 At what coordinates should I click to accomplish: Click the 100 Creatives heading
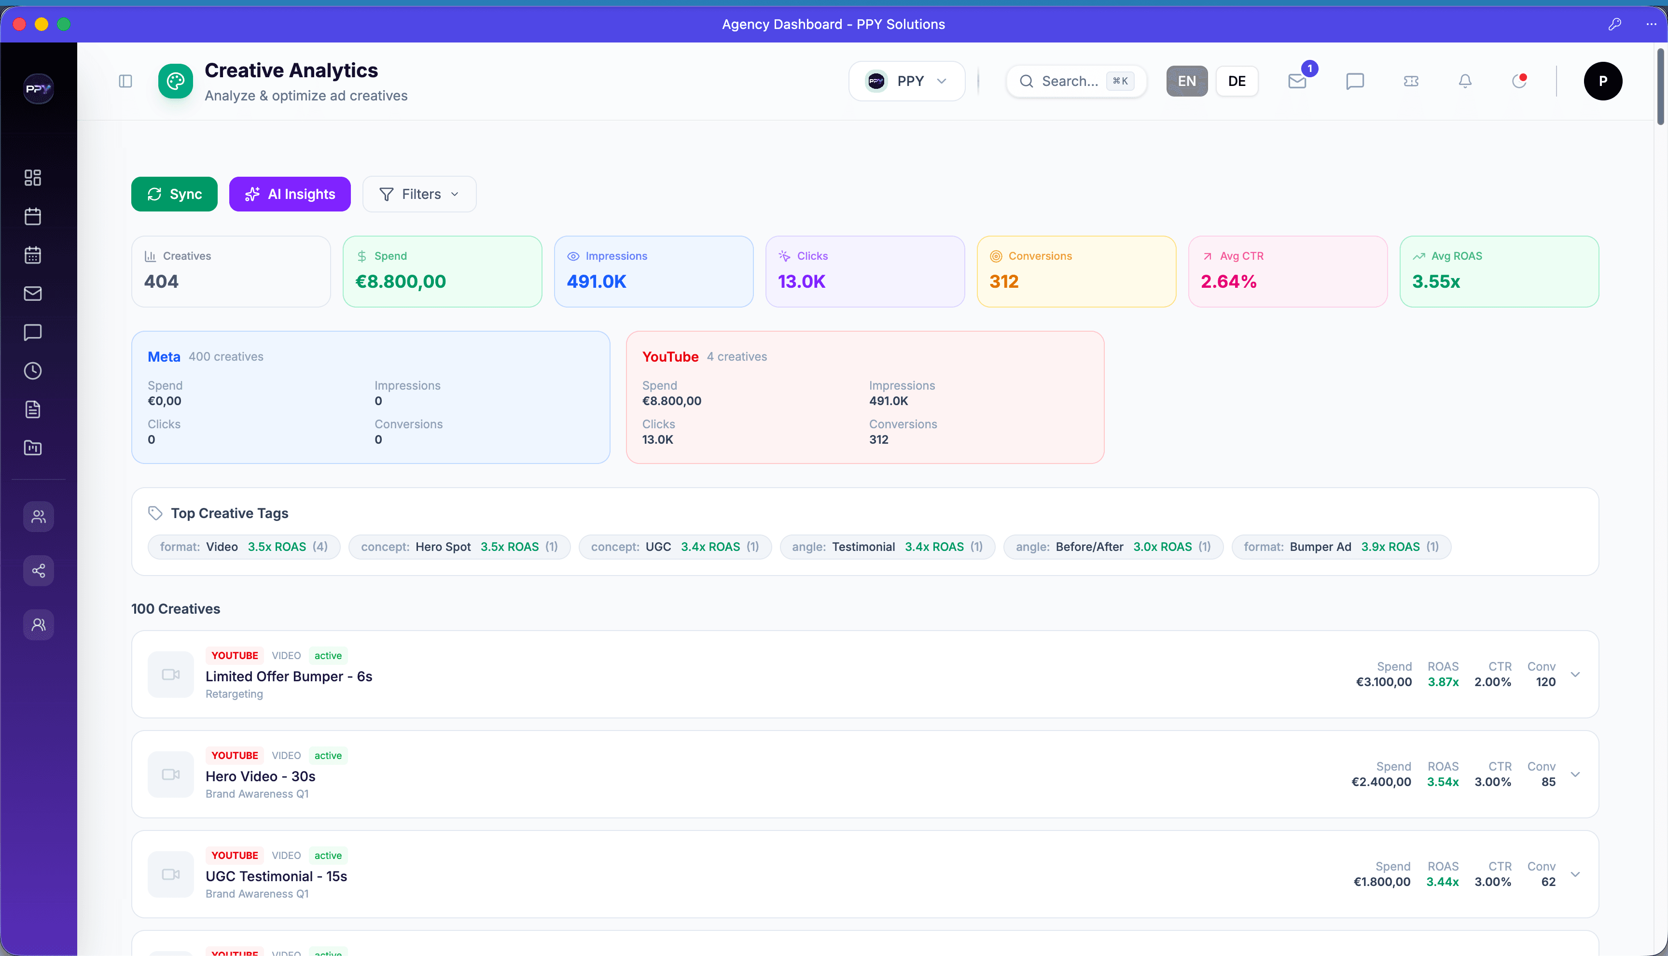click(176, 609)
